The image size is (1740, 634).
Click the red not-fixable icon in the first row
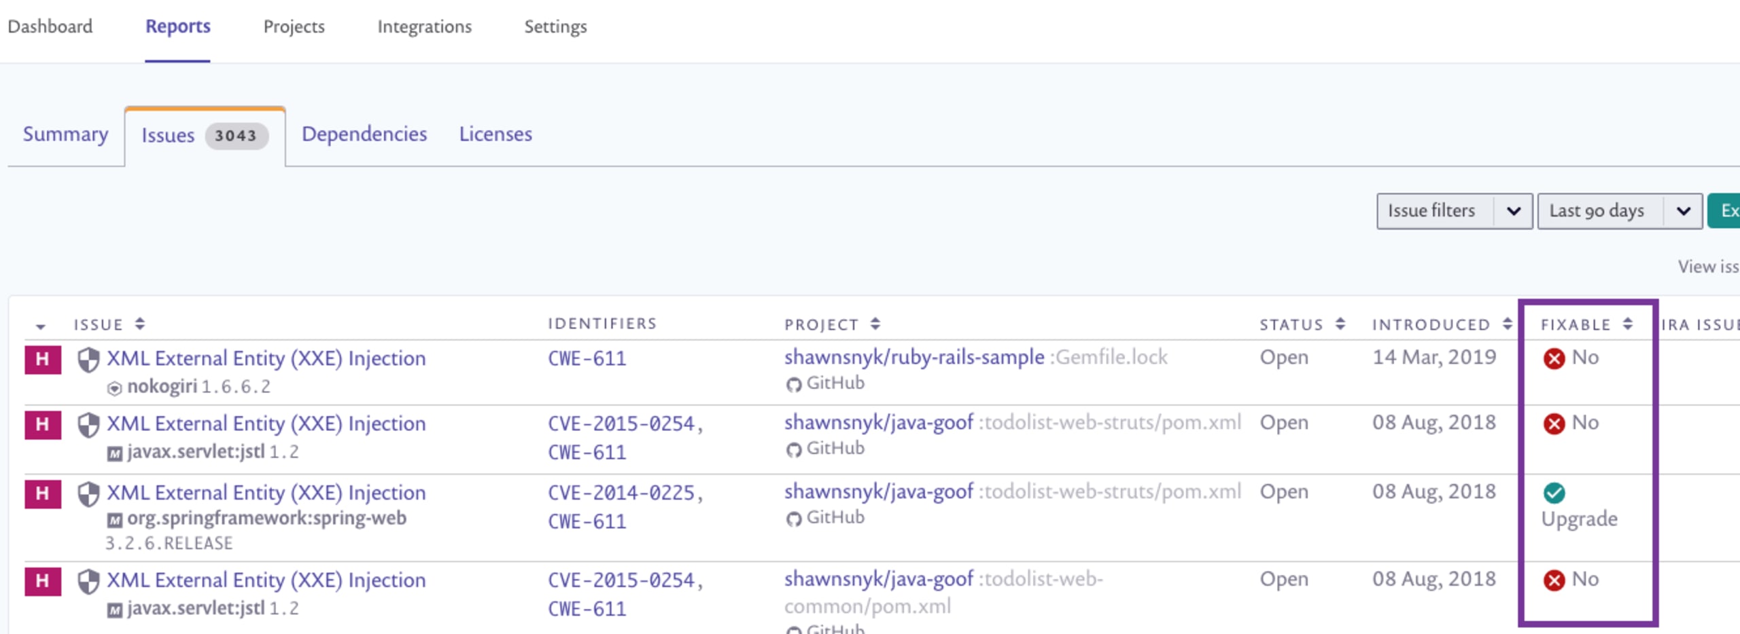click(1554, 358)
